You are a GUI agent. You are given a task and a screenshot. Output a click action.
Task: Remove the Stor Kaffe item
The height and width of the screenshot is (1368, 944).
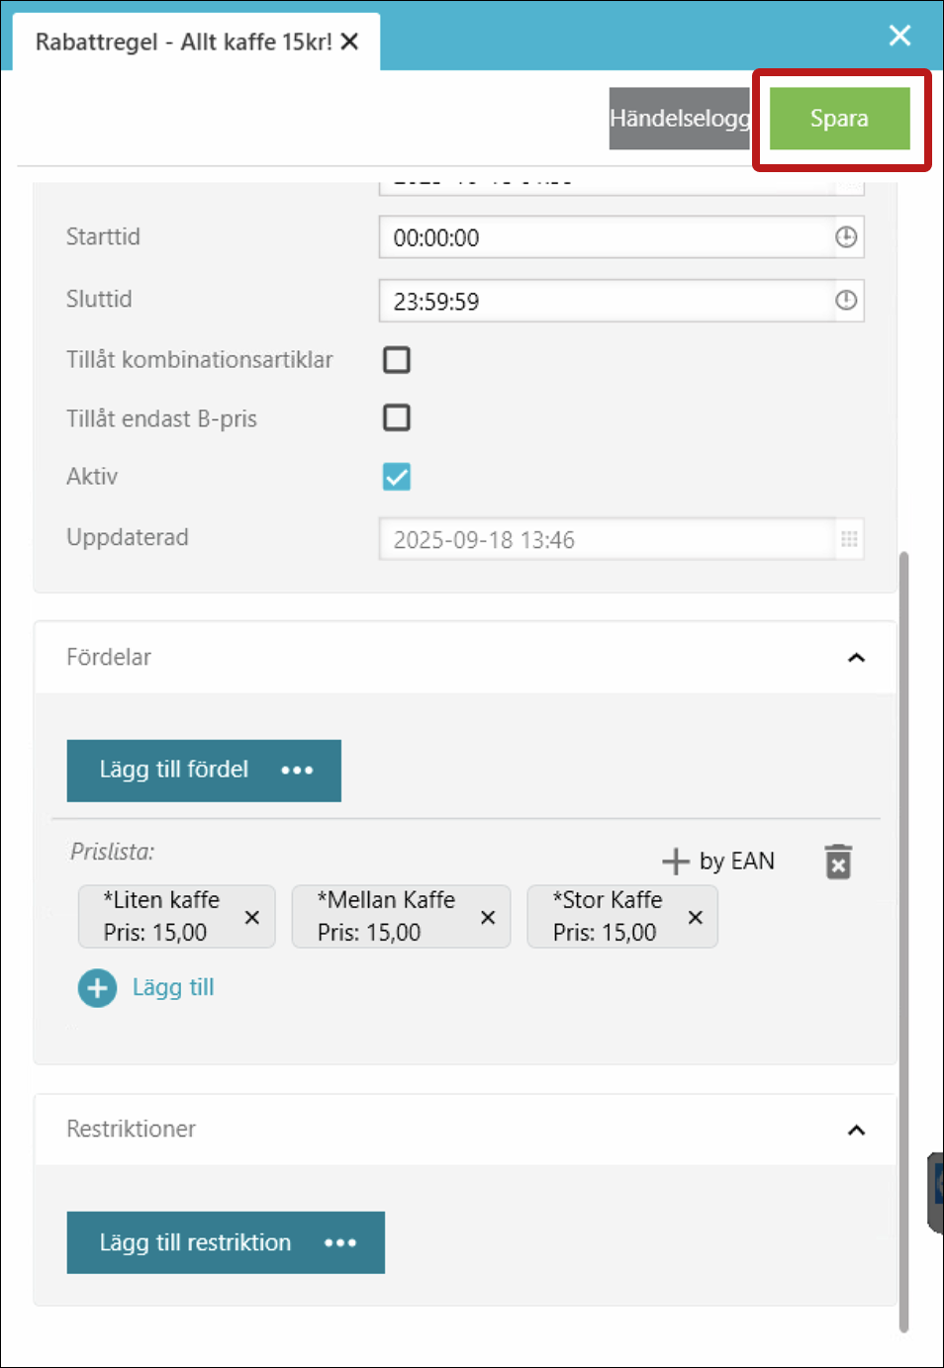coord(696,917)
